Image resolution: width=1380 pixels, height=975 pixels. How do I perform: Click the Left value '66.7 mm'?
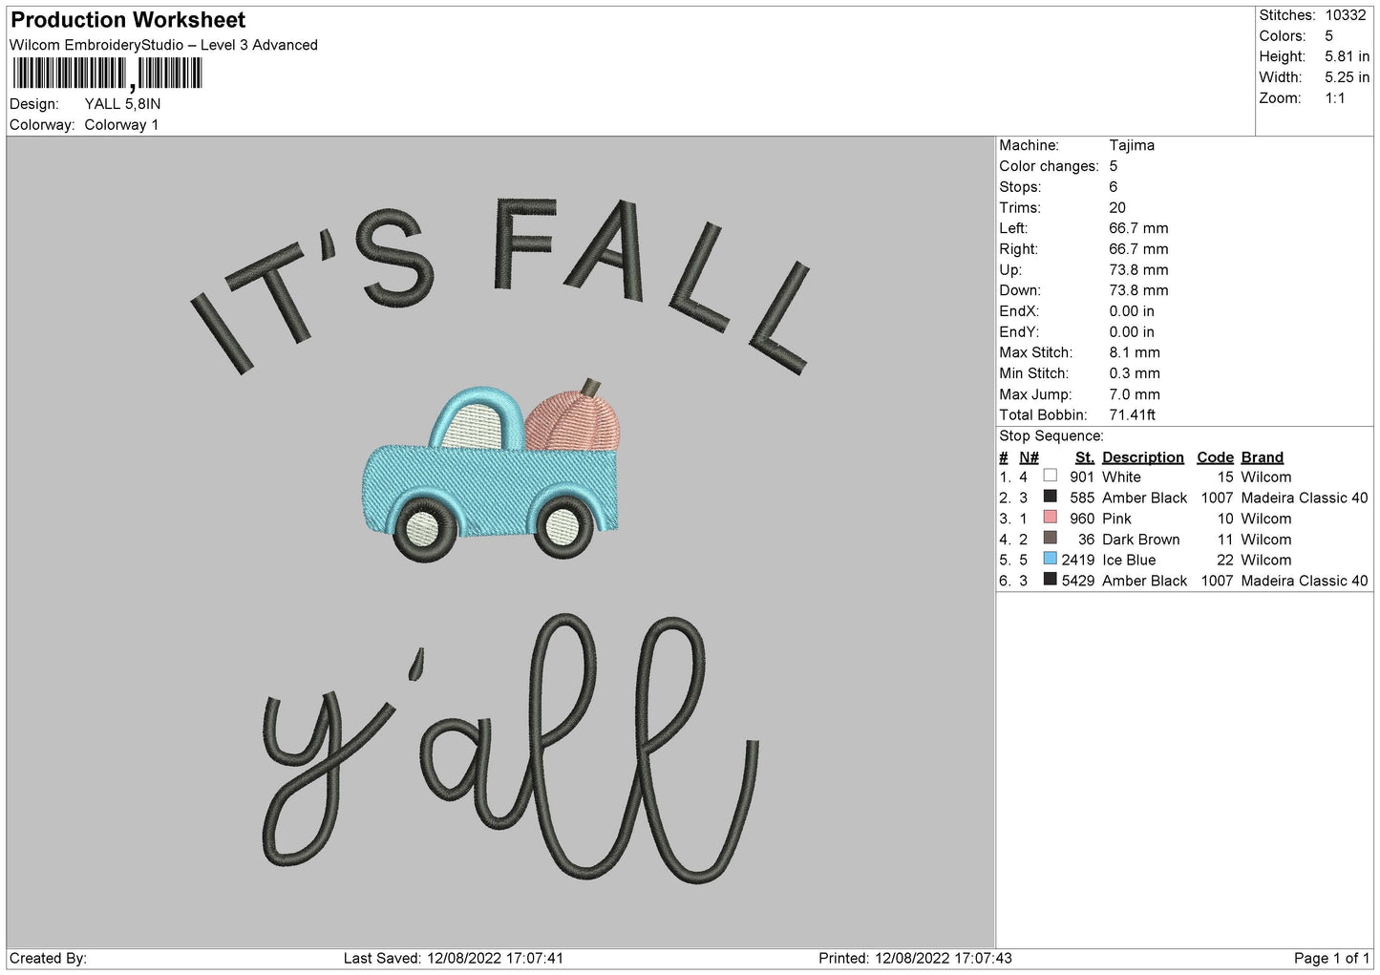click(1138, 228)
